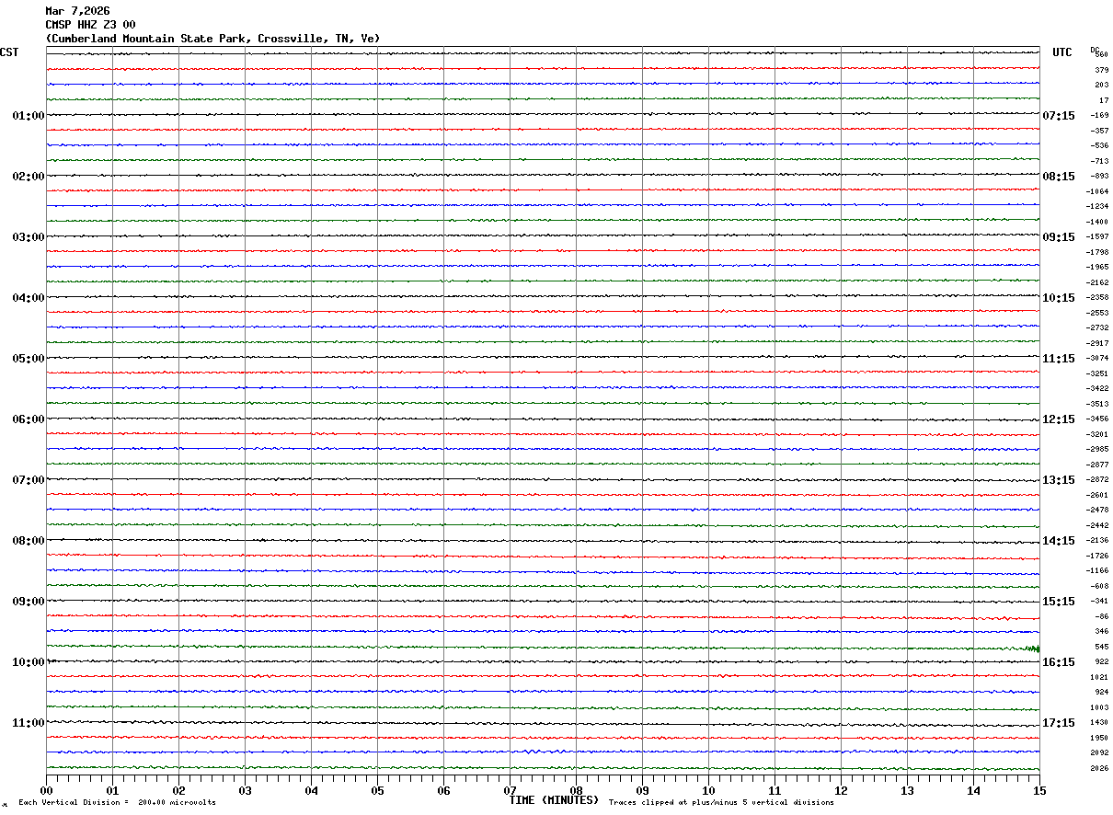The width and height of the screenshot is (1113, 815).
Task: Click the UTC time label '07:15'
Action: tap(1059, 116)
